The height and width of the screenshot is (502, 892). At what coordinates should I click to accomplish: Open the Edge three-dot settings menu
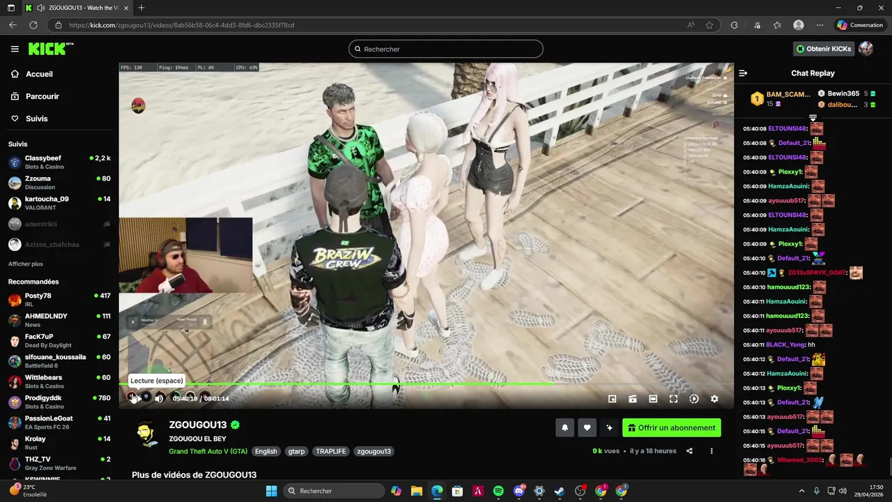820,25
